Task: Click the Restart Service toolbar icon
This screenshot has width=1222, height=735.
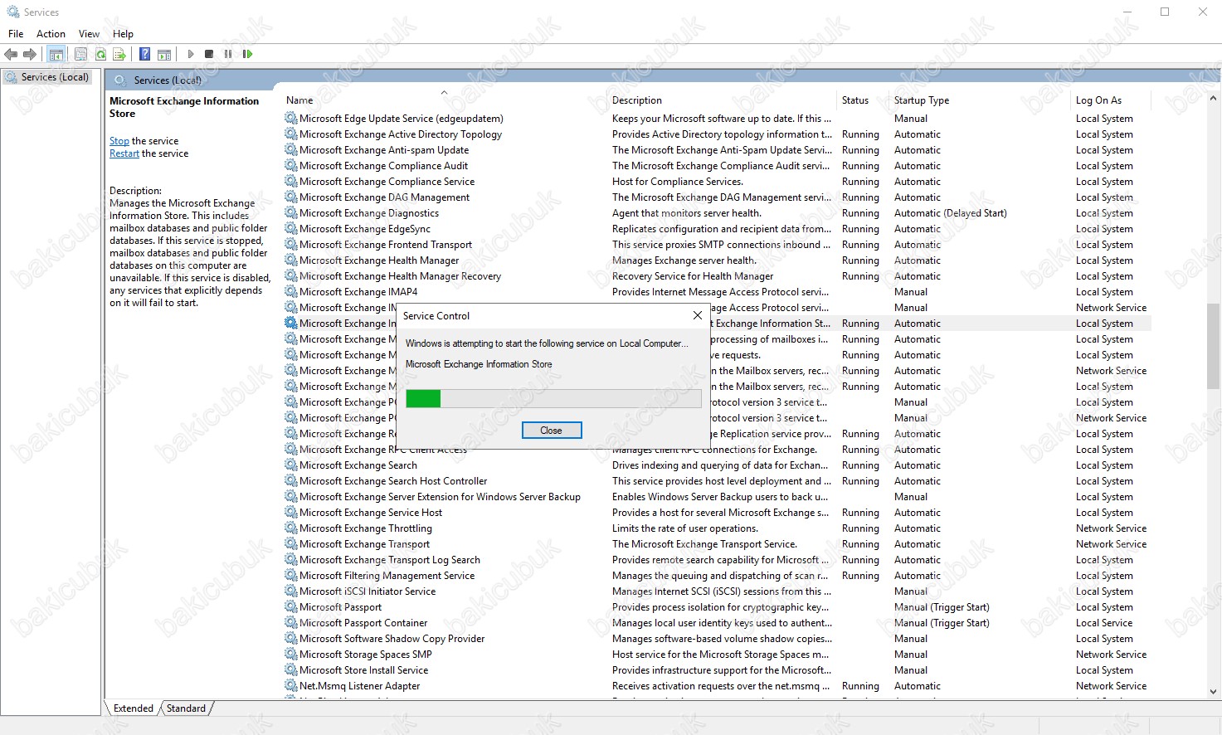Action: 247,54
